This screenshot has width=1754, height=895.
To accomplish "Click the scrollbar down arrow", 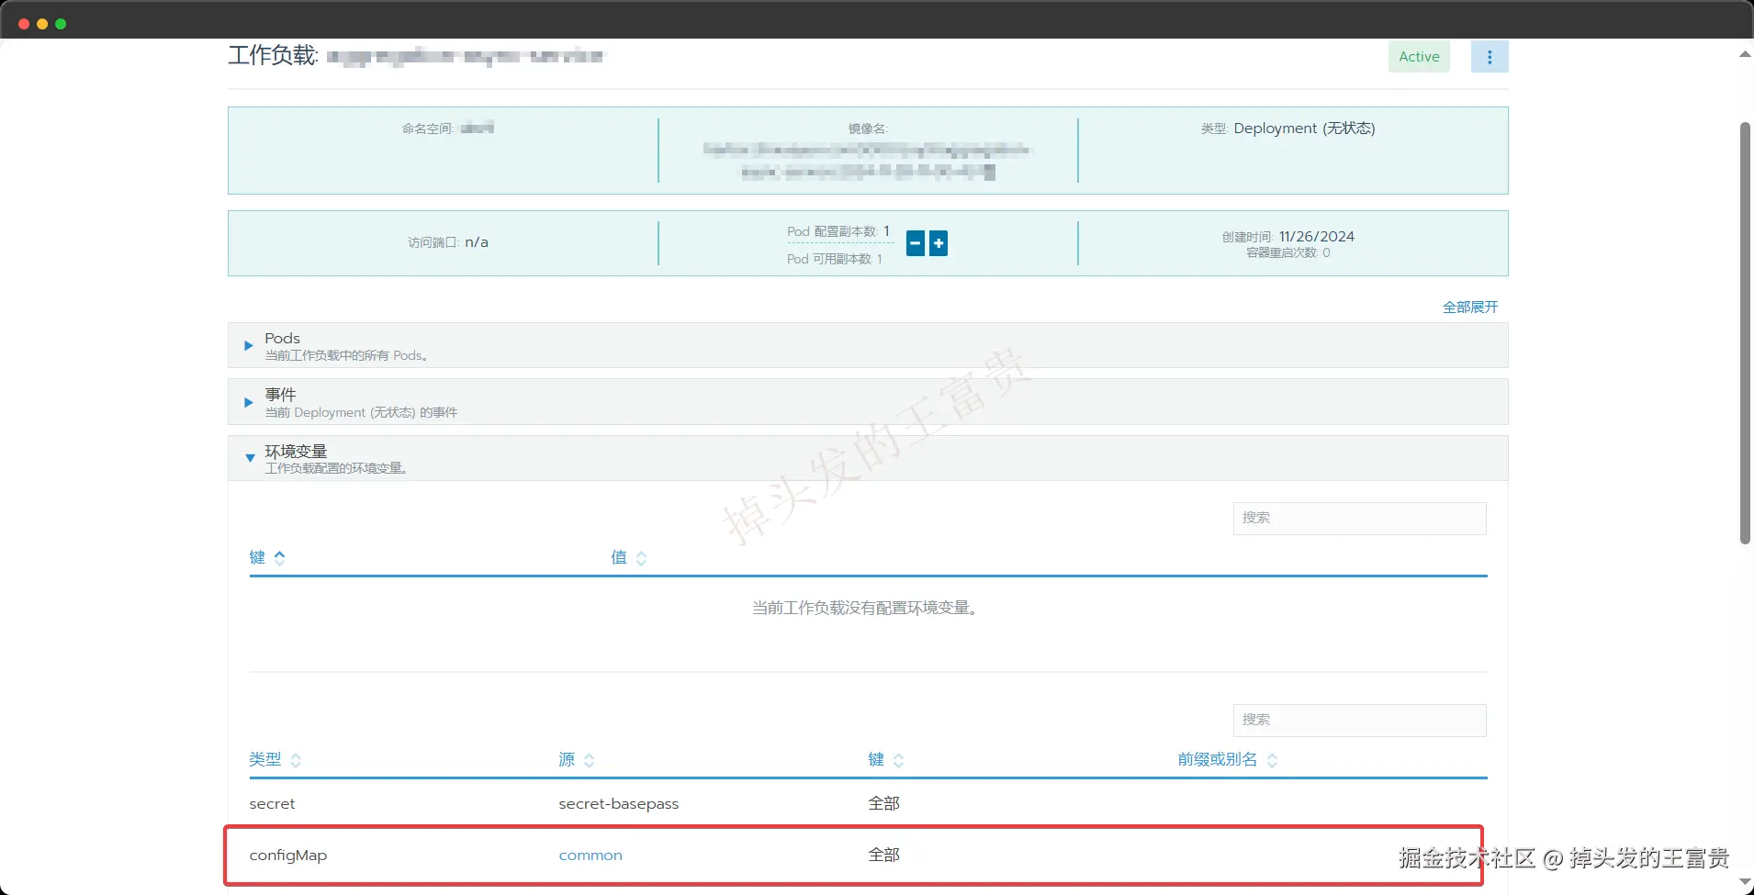I will click(x=1745, y=882).
